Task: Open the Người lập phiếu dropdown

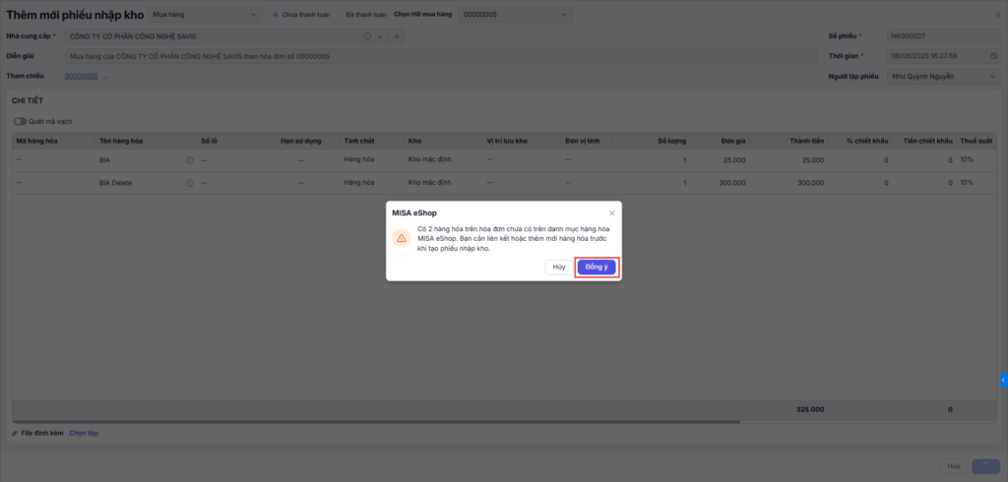Action: (x=943, y=77)
